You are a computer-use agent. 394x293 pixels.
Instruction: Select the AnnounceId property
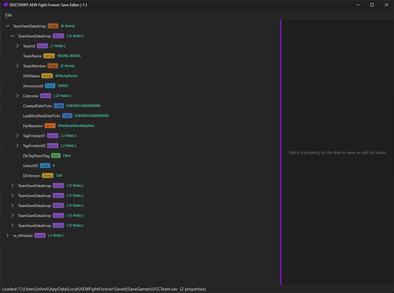(33, 86)
